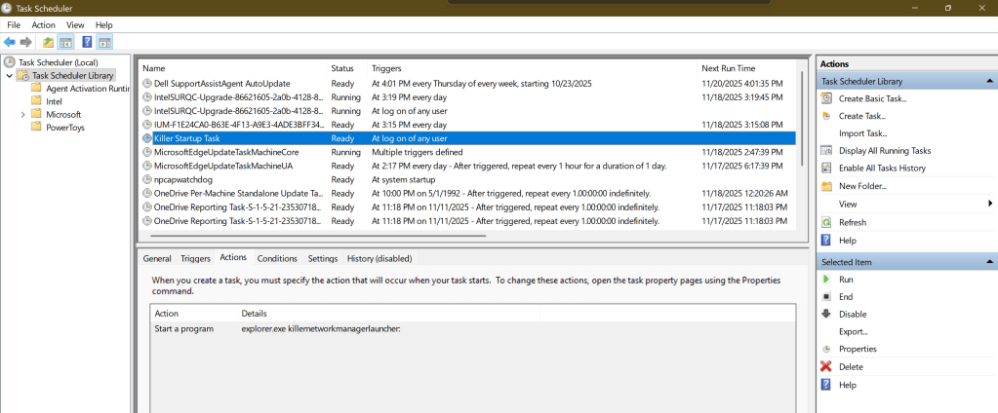Expand the Microsoft folder in the tree

(23, 114)
